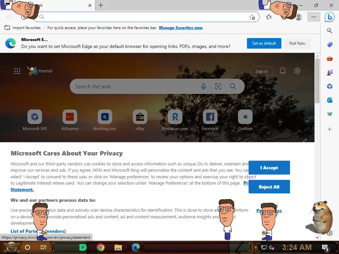The height and width of the screenshot is (254, 339).
Task: Open the sidebar Drop paper plane icon
Action: [329, 114]
